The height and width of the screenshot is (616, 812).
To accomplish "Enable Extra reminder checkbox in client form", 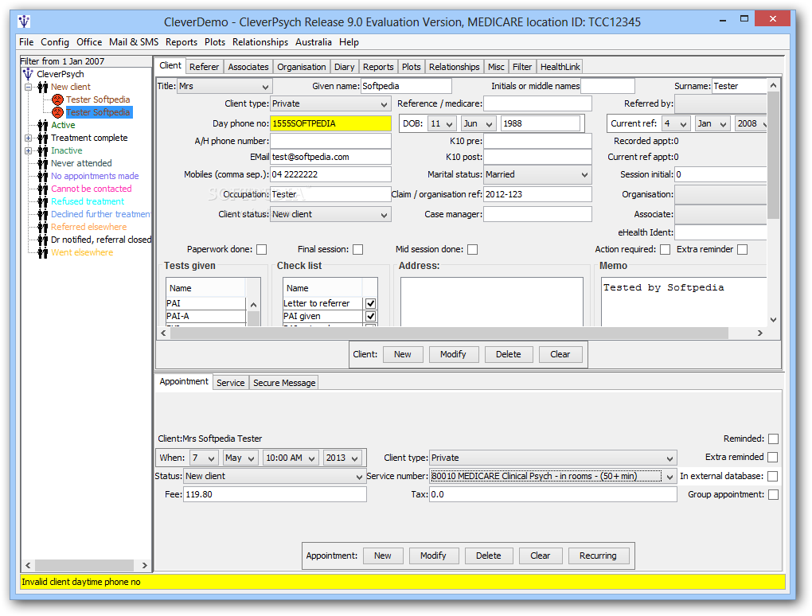I will tap(743, 250).
